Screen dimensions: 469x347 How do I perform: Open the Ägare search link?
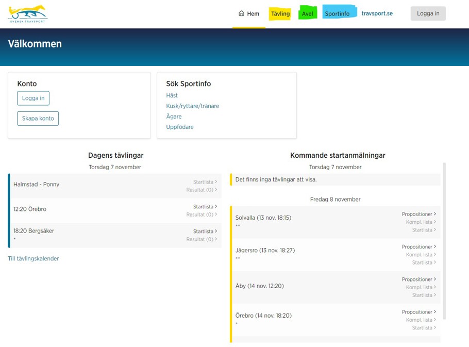pyautogui.click(x=174, y=117)
